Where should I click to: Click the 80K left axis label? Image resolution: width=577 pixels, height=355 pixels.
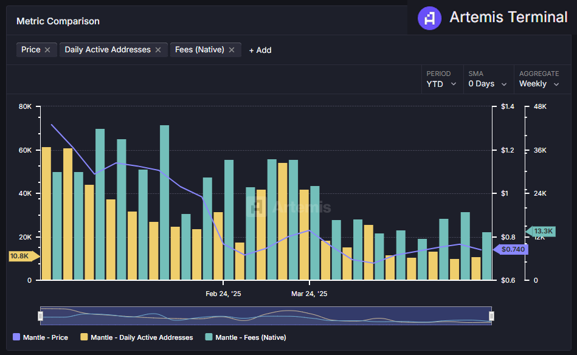(25, 106)
